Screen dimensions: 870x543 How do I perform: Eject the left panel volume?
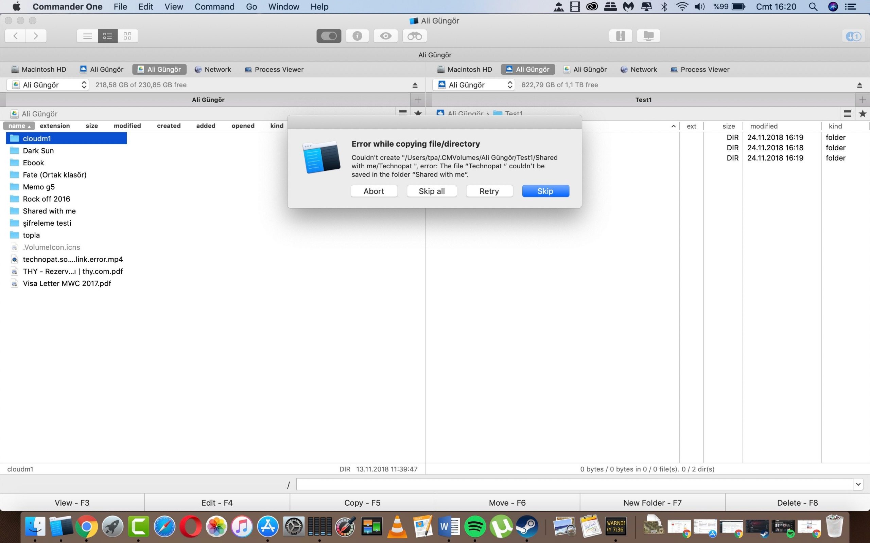click(x=415, y=85)
